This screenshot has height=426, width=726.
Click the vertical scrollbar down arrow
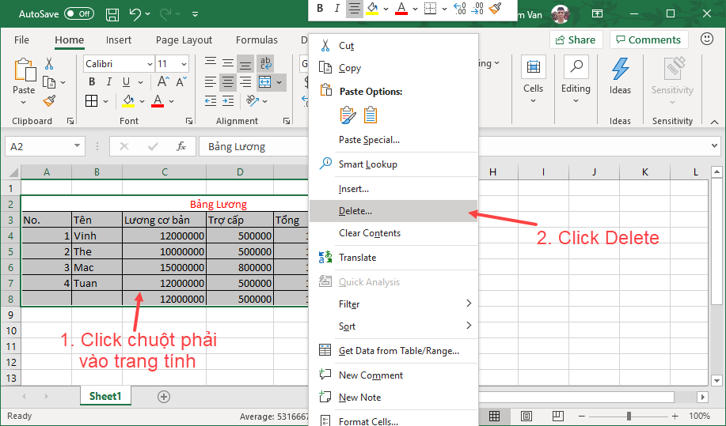pyautogui.click(x=716, y=381)
